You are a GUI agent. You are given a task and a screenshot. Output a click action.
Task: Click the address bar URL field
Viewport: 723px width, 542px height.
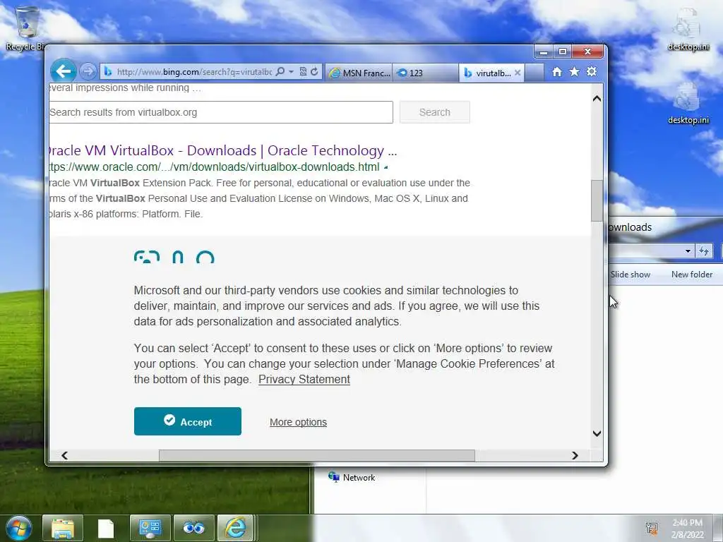pyautogui.click(x=193, y=72)
